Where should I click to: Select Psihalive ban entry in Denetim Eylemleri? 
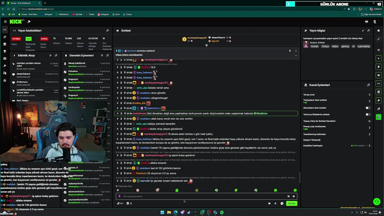point(87,73)
